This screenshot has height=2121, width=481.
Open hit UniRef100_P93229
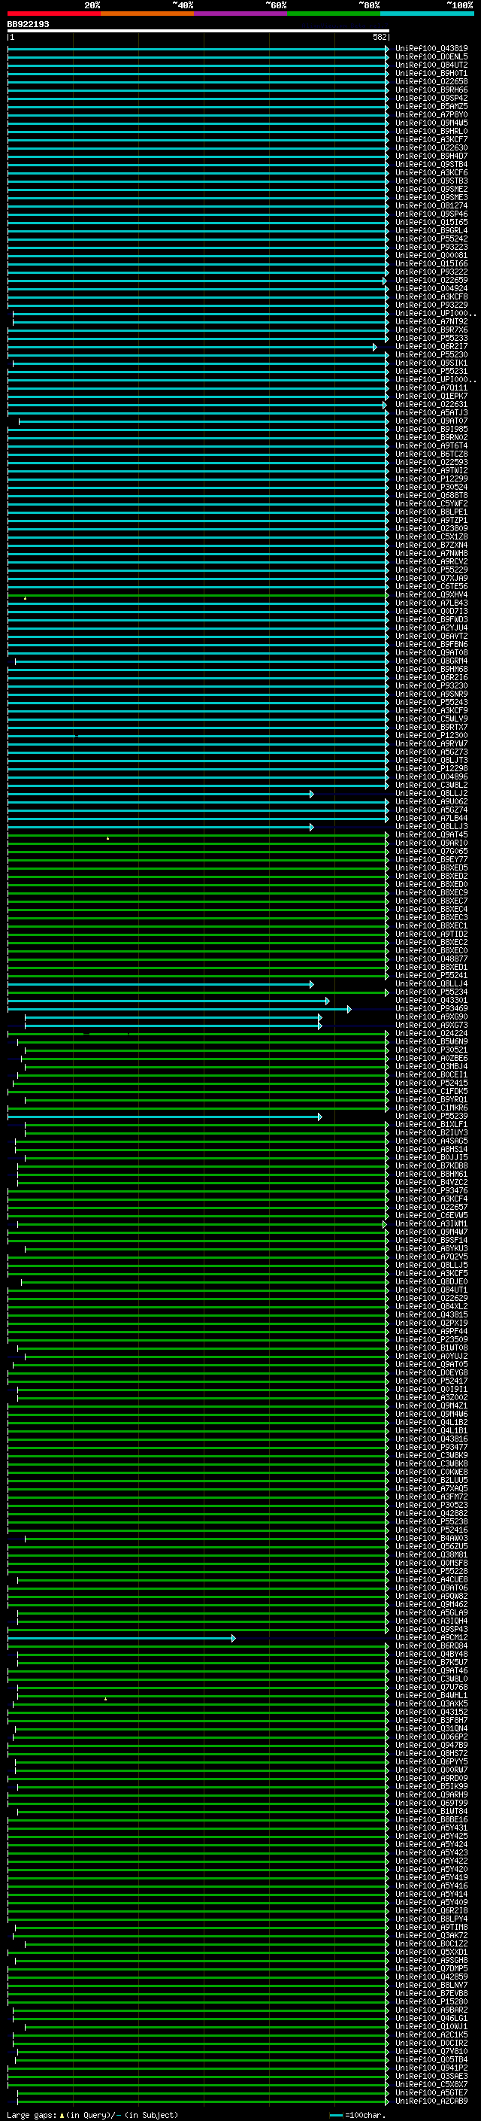click(431, 305)
